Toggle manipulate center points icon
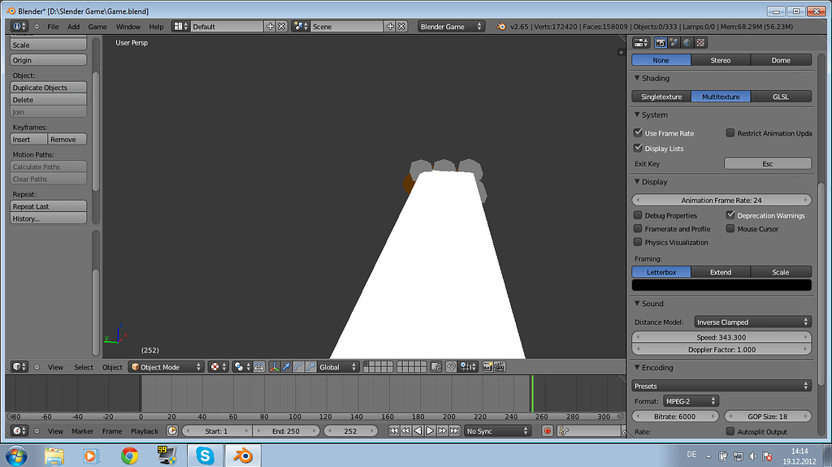The image size is (832, 467). click(x=259, y=367)
